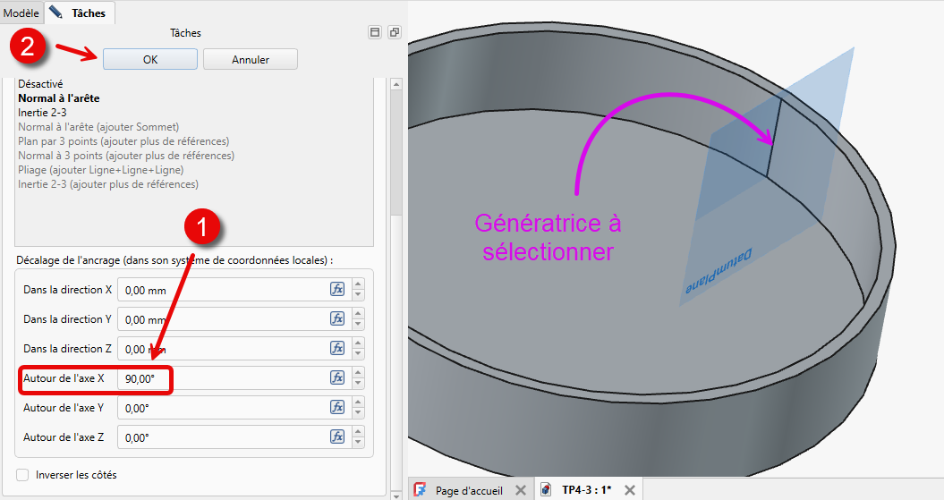Open expression editor for Dans la direction Z
The height and width of the screenshot is (500, 944).
pyautogui.click(x=337, y=348)
